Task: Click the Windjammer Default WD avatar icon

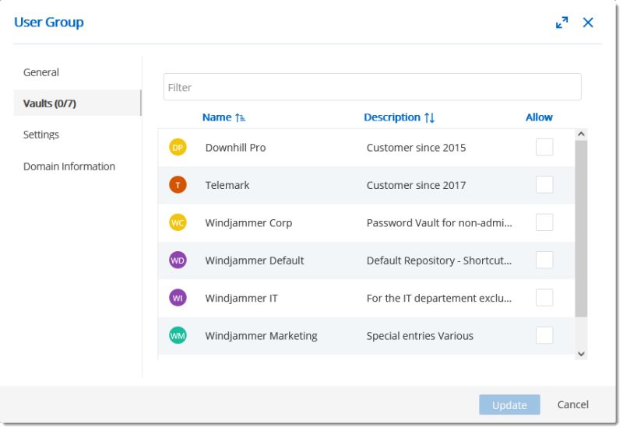Action: pyautogui.click(x=178, y=260)
